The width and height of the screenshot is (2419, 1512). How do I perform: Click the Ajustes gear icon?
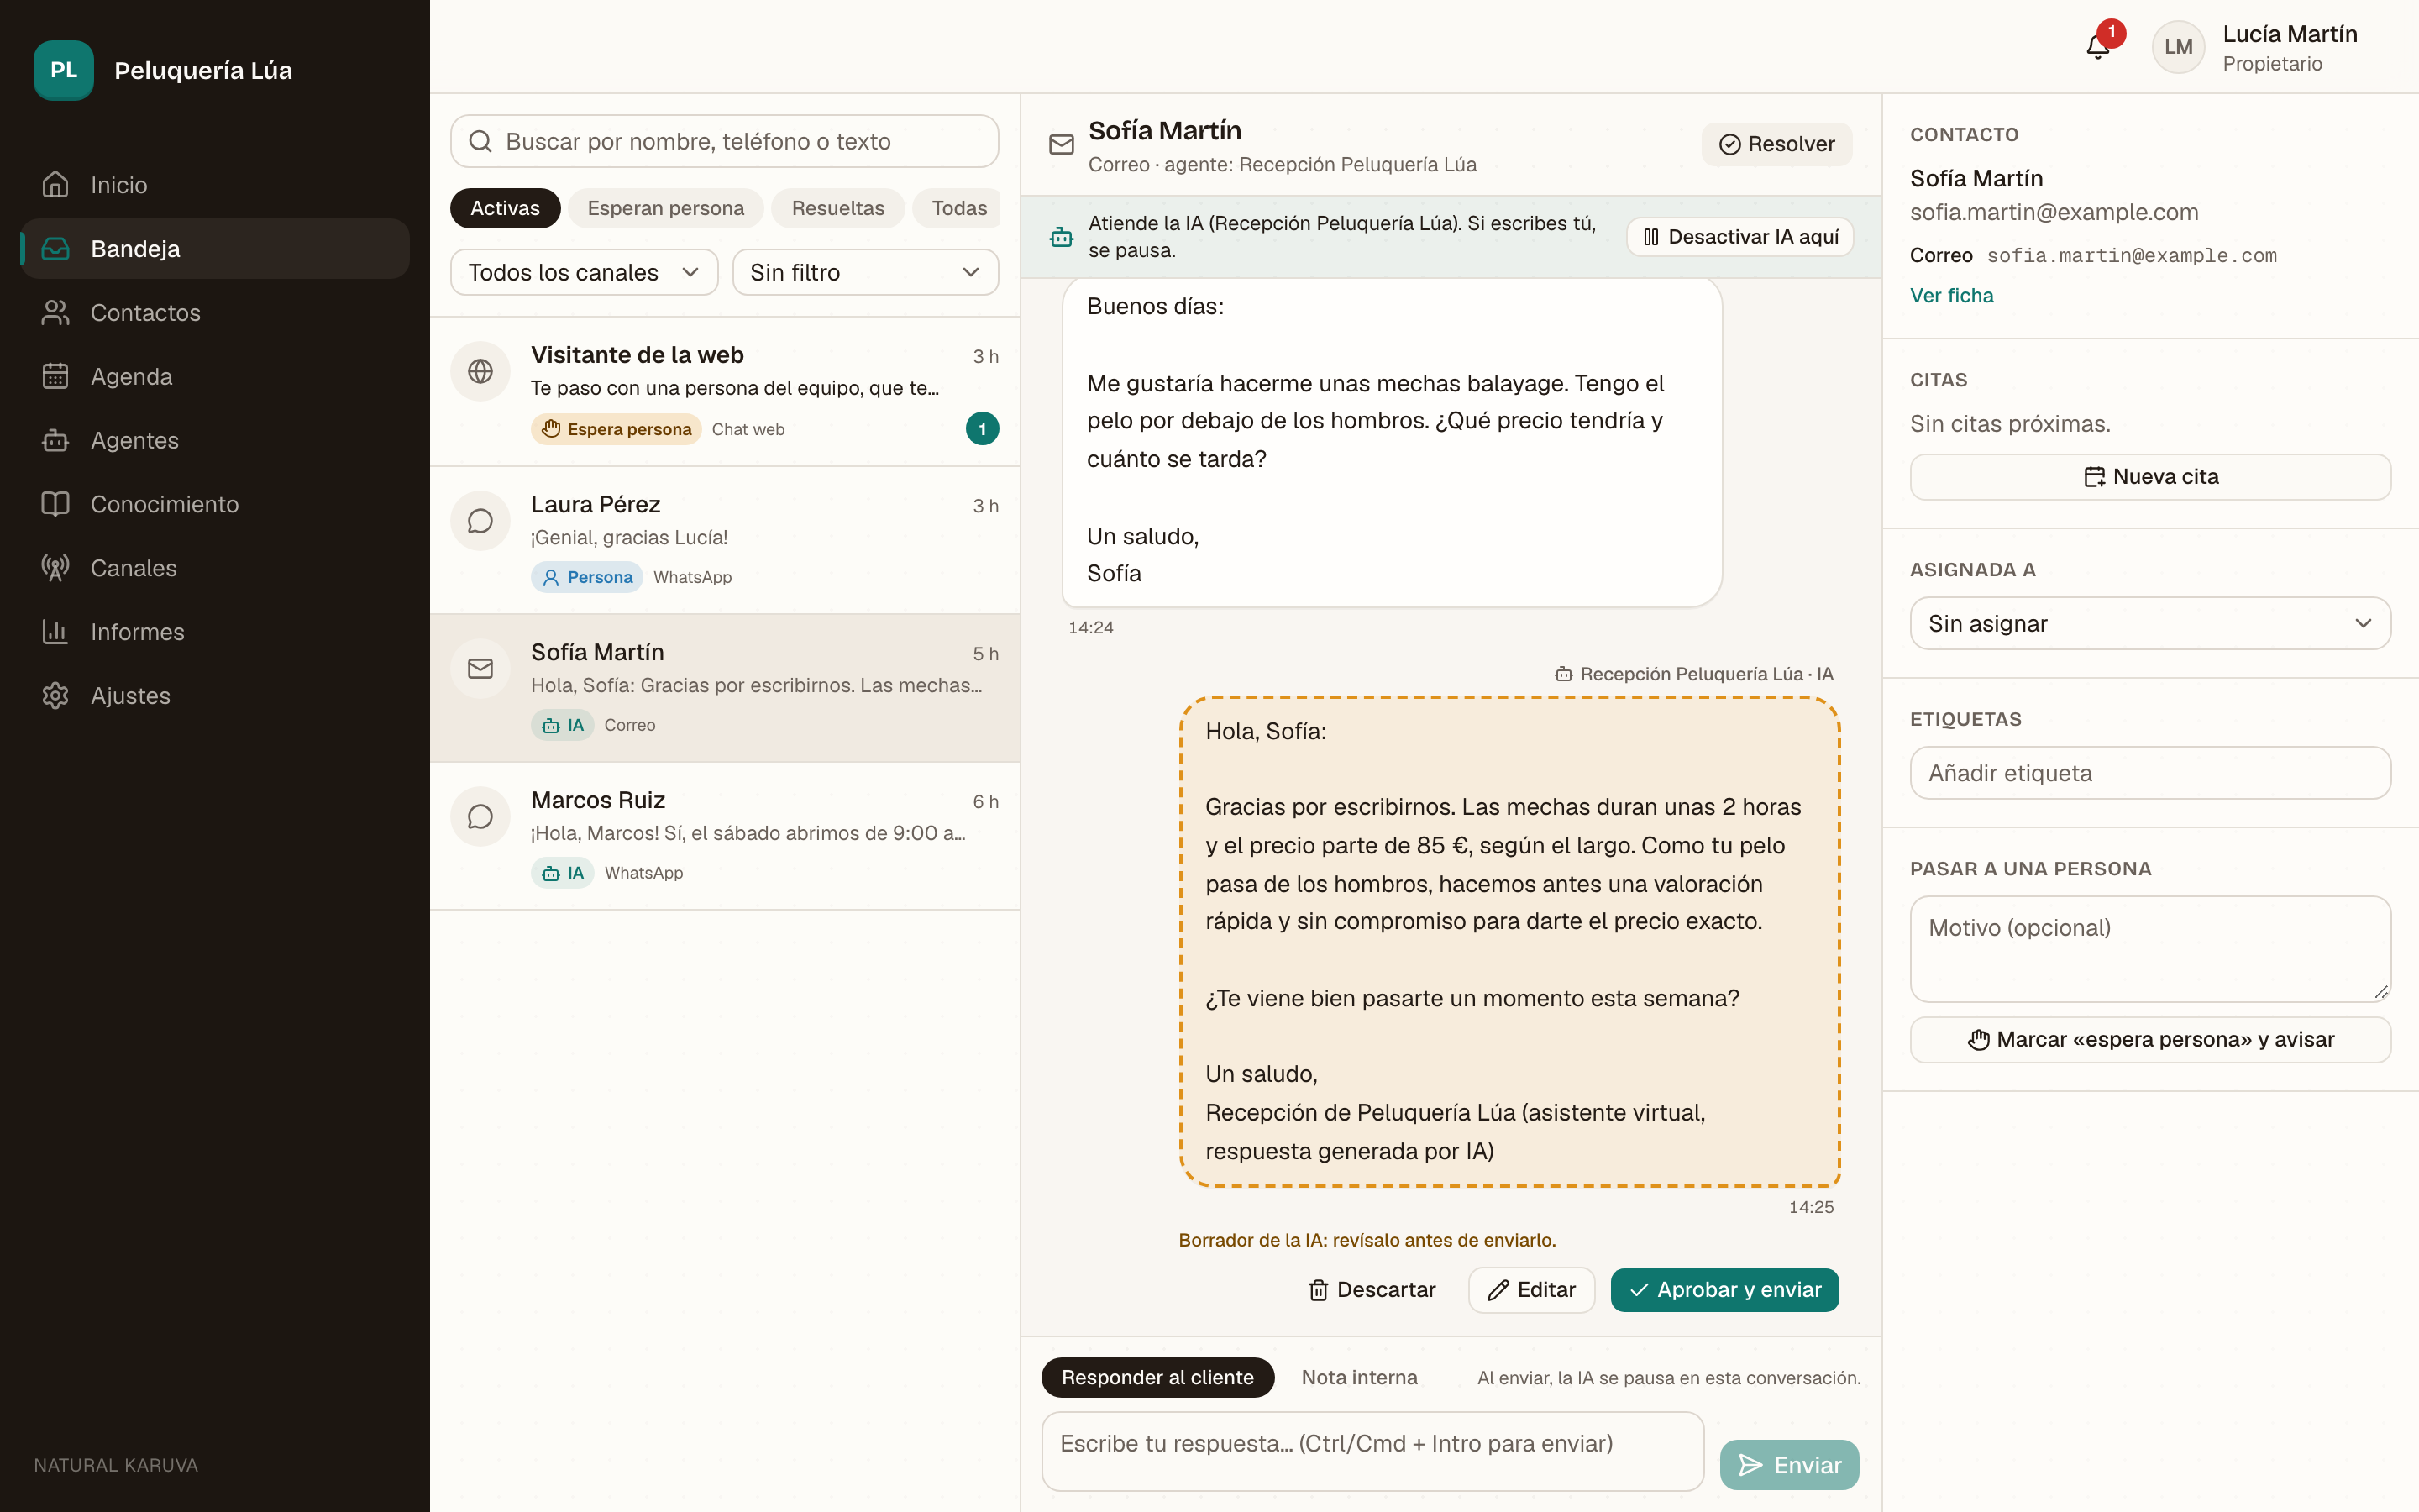[55, 696]
